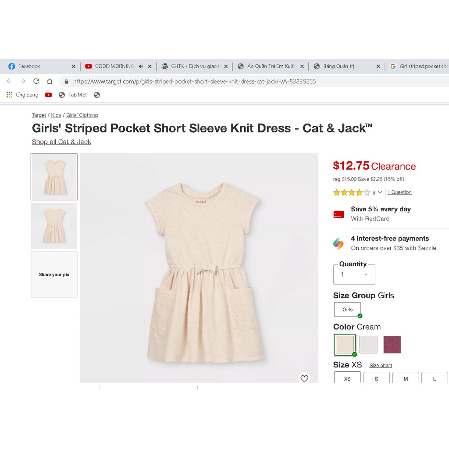Image resolution: width=449 pixels, height=449 pixels.
Task: Open the 1 Question link
Action: [399, 192]
